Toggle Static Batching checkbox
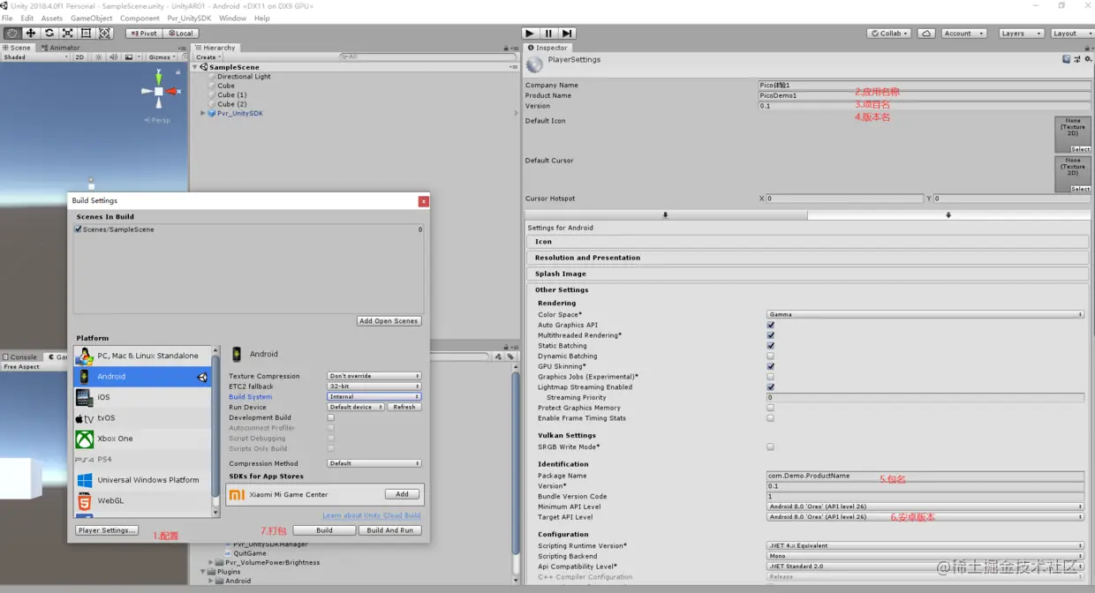This screenshot has width=1095, height=593. coord(770,346)
